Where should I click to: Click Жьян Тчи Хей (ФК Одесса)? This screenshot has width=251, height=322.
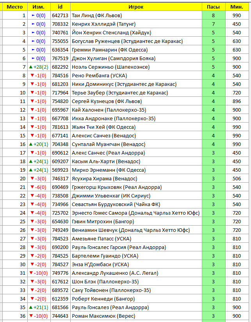[x=136, y=127]
